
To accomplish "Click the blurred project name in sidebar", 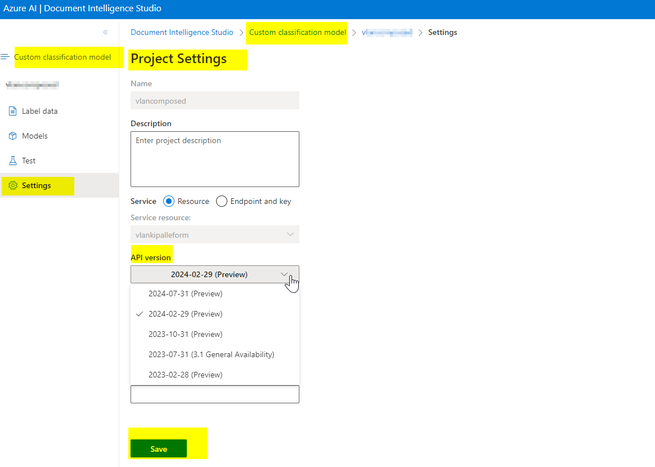I will (x=32, y=85).
